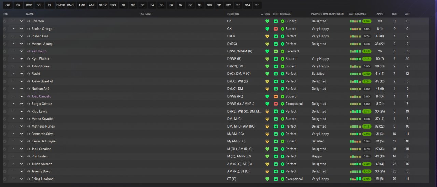Open the player info icon beside Joško Gvardiol

pos(29,81)
